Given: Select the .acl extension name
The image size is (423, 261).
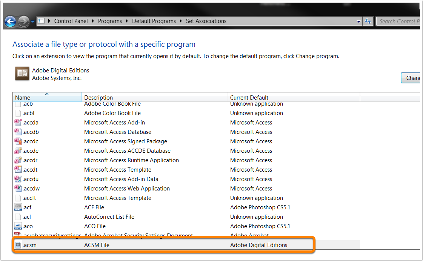Looking at the screenshot, I should 27,217.
